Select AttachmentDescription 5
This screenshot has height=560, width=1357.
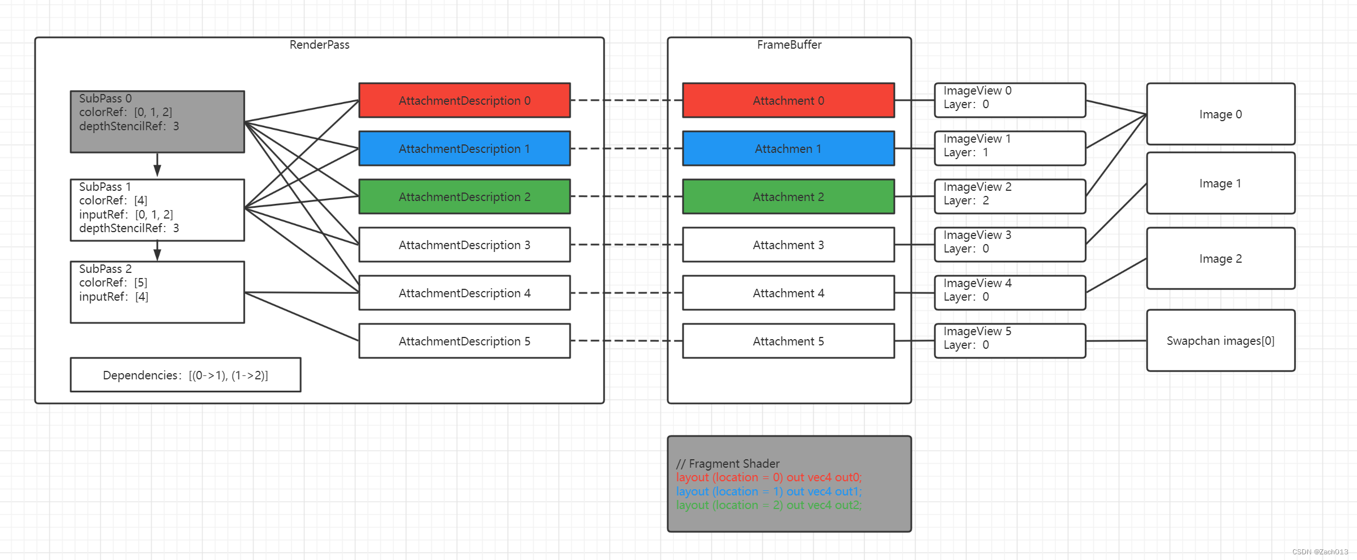[x=464, y=341]
